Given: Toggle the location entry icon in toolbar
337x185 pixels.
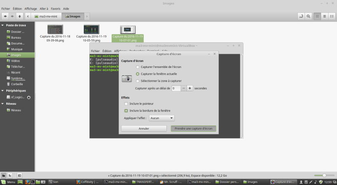Looking at the screenshot, I should coord(301,16).
